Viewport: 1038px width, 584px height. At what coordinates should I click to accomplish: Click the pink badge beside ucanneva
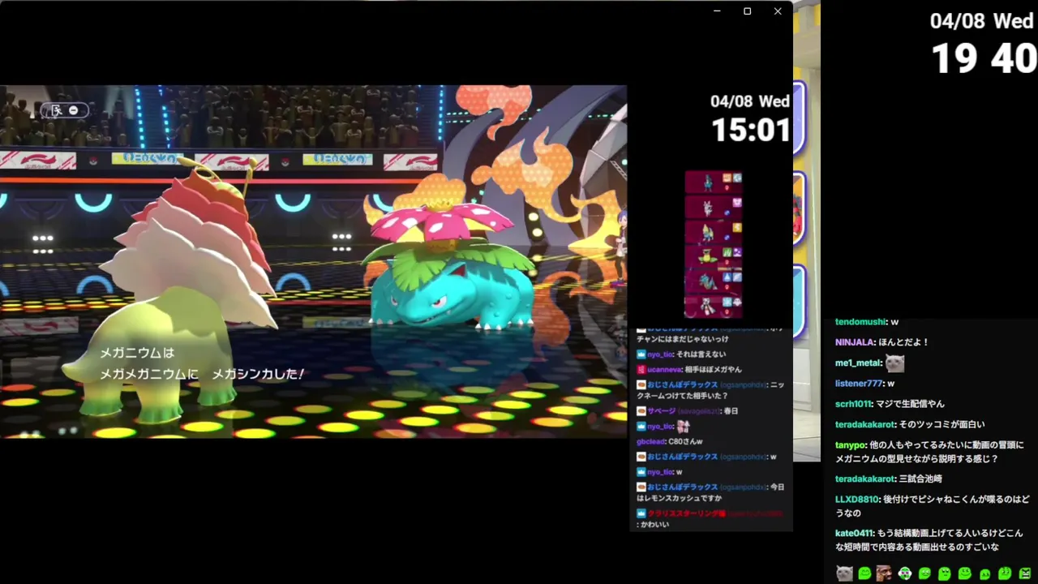[641, 370]
